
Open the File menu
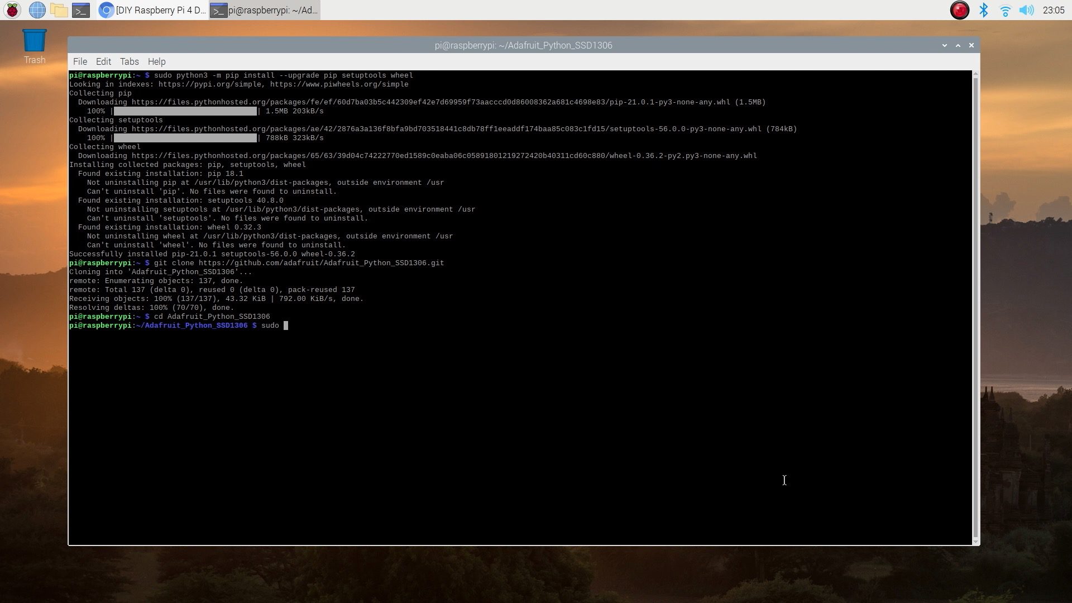80,61
